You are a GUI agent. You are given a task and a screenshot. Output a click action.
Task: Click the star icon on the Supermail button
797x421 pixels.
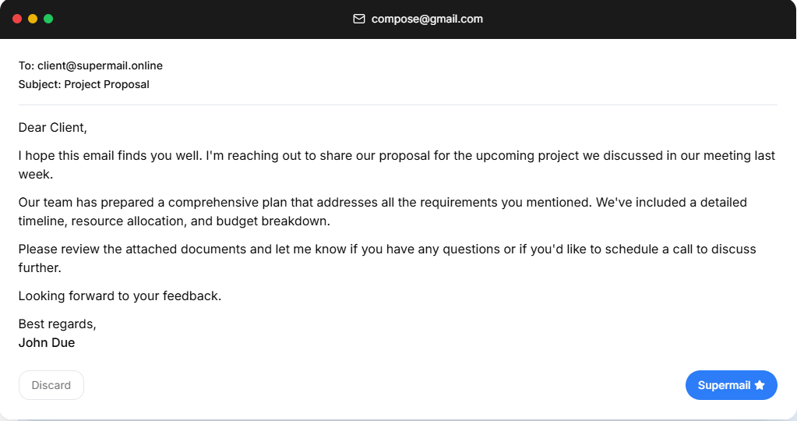[x=760, y=385]
